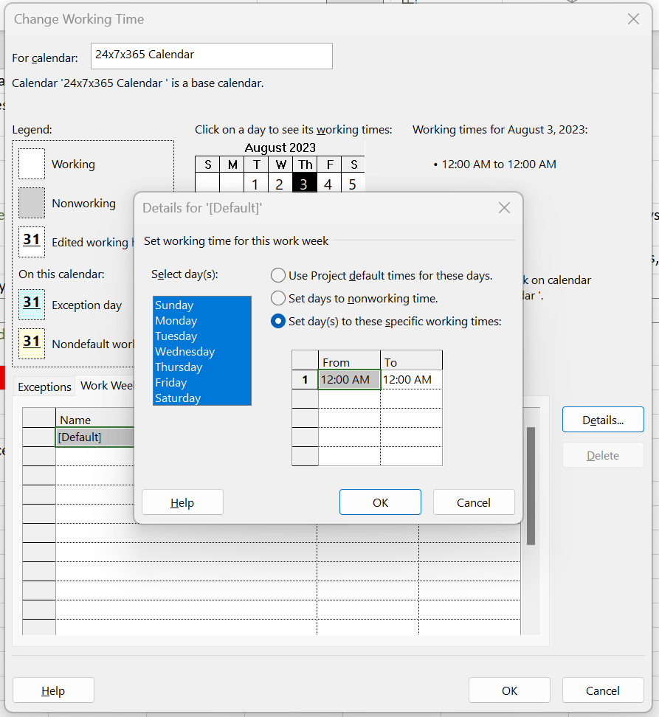The width and height of the screenshot is (659, 717).
Task: Select August 5 on the calendar
Action: click(x=353, y=184)
